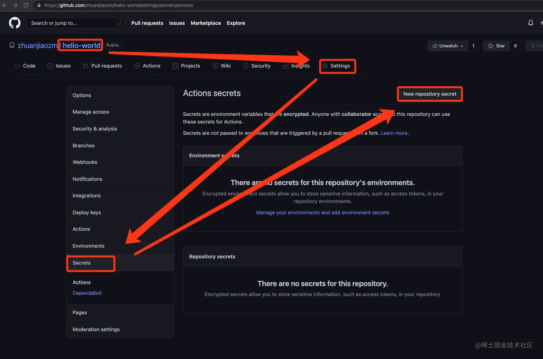Select Actions under Secrets submenu
Screen dimensions: 543x359
[82, 282]
